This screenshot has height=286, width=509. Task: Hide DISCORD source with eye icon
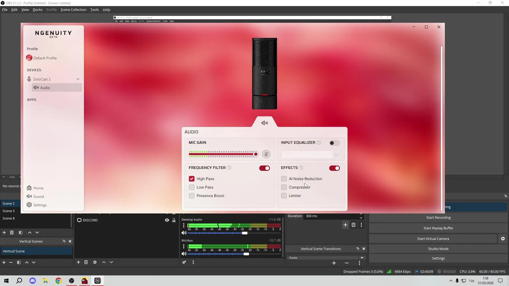(x=167, y=220)
